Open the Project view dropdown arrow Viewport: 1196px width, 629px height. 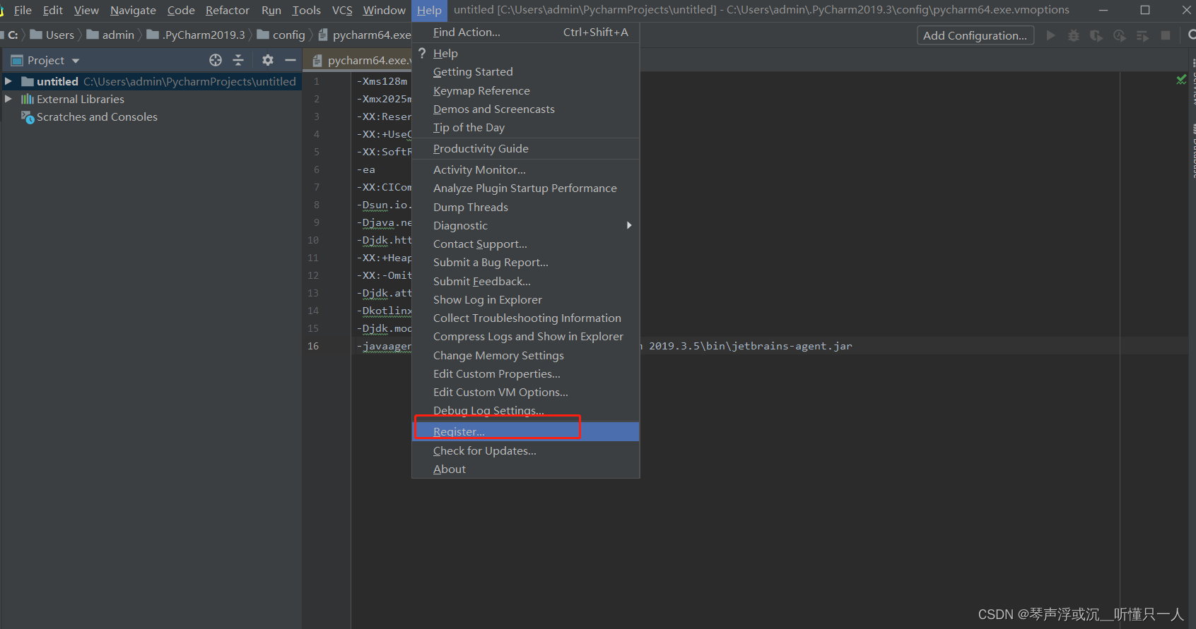(76, 61)
